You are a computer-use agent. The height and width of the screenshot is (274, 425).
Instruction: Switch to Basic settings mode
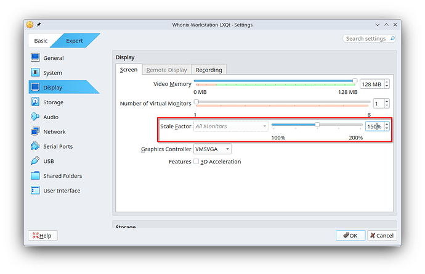tap(41, 41)
